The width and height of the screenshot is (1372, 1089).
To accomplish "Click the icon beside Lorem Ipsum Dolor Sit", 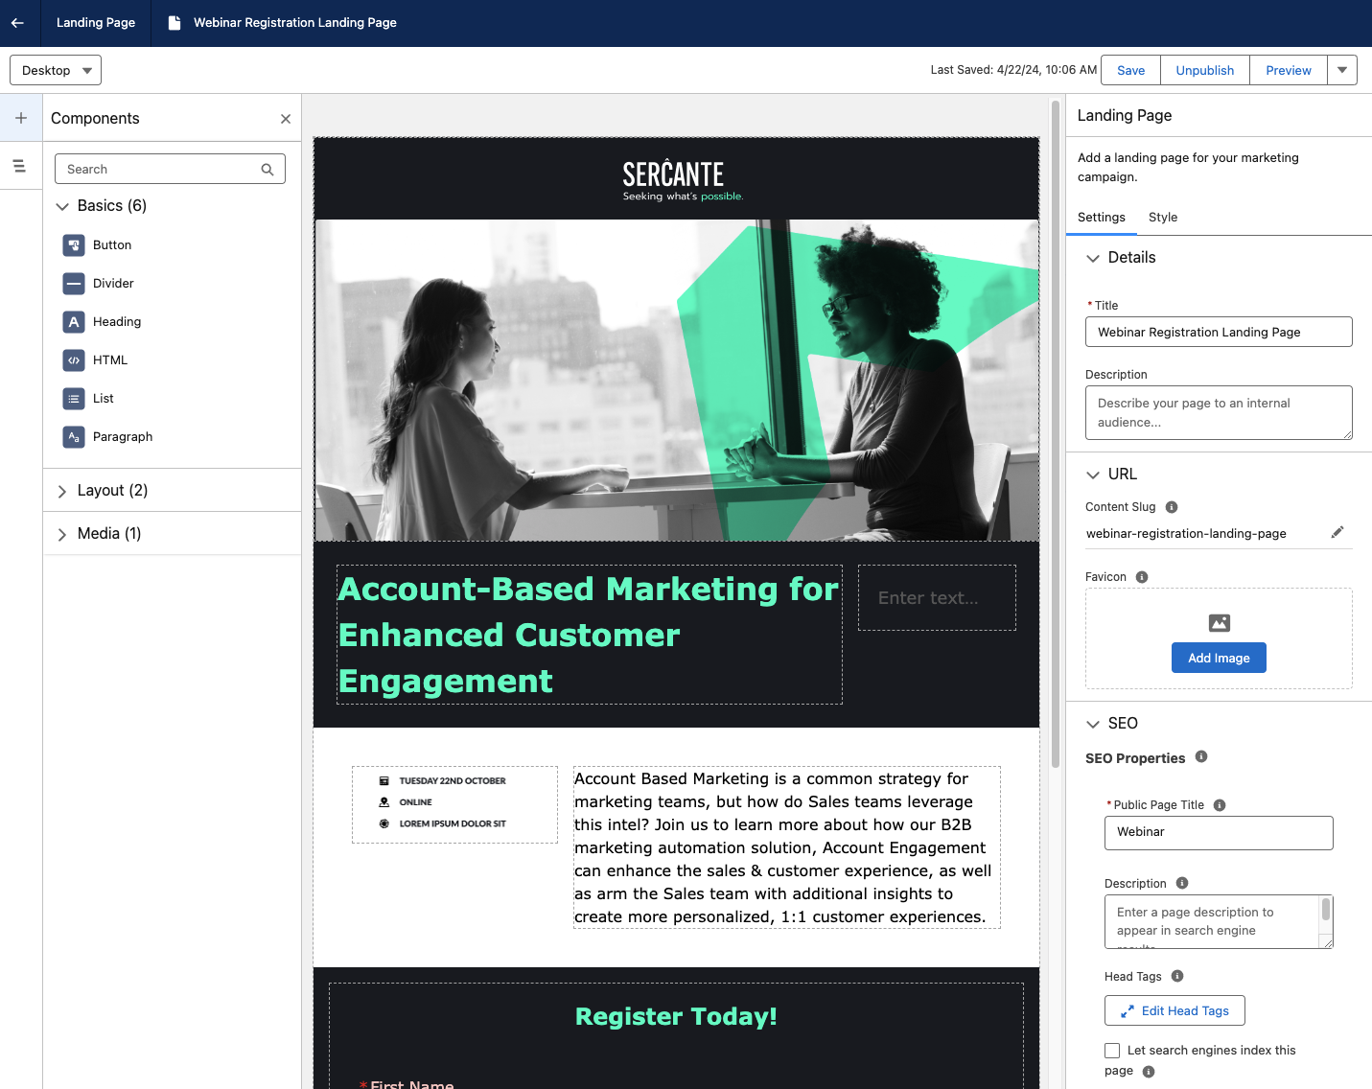I will (x=384, y=823).
